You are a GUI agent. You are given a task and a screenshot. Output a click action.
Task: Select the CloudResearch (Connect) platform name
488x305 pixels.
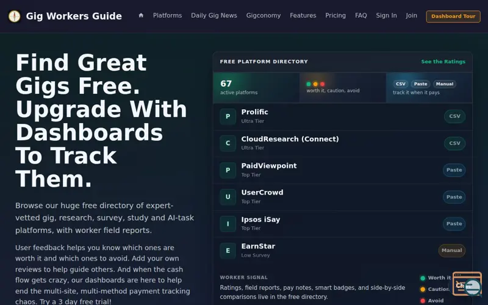tap(290, 139)
